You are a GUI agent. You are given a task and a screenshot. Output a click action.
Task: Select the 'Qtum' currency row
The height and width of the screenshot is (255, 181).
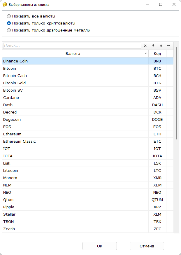[88, 200]
